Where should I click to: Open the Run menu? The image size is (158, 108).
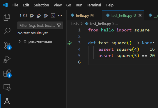[x=79, y=5]
